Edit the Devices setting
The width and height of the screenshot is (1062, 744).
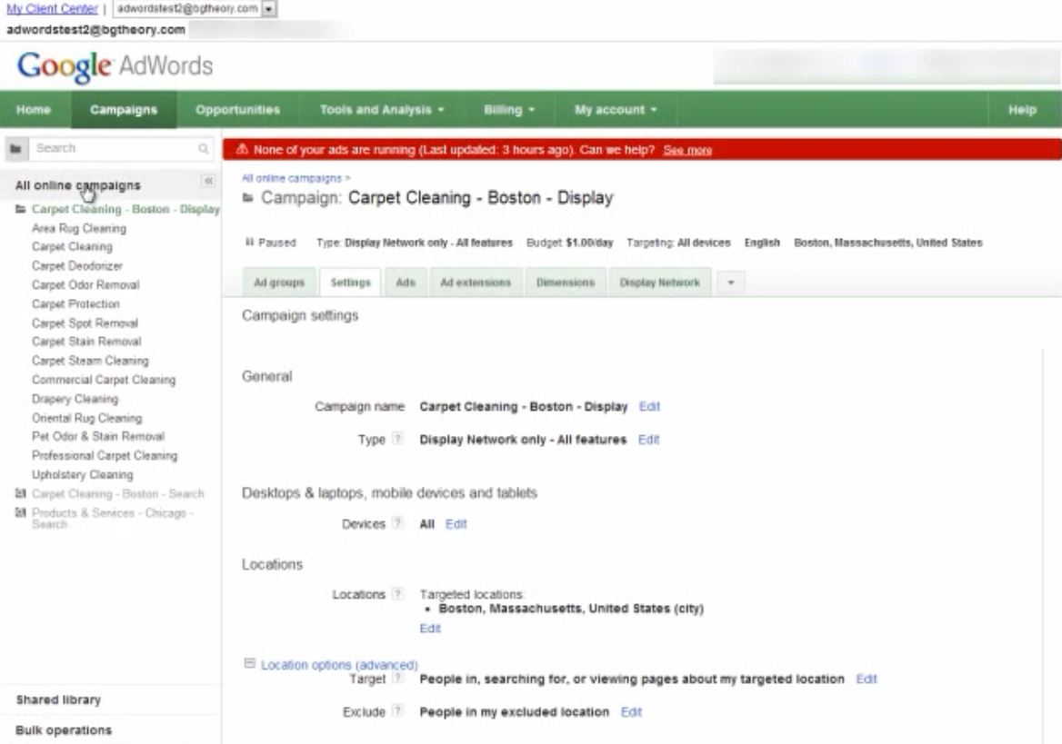point(456,524)
